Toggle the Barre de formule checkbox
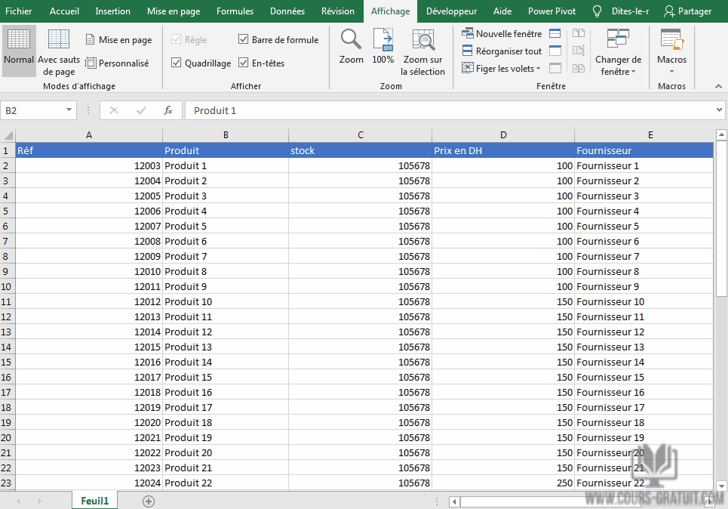The height and width of the screenshot is (509, 728). [x=244, y=40]
